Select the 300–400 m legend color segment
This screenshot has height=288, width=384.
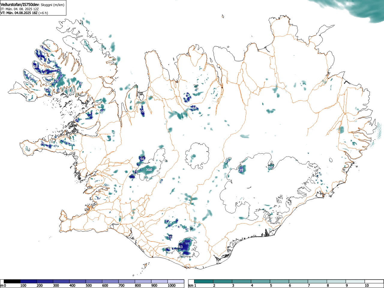(x=61, y=281)
